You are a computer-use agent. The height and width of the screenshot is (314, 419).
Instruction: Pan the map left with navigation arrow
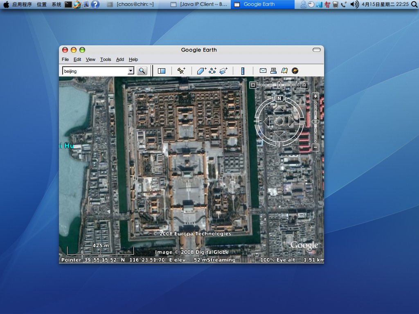(267, 121)
